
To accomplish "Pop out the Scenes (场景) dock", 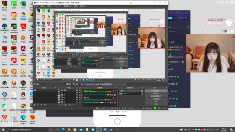I will click(55, 88).
